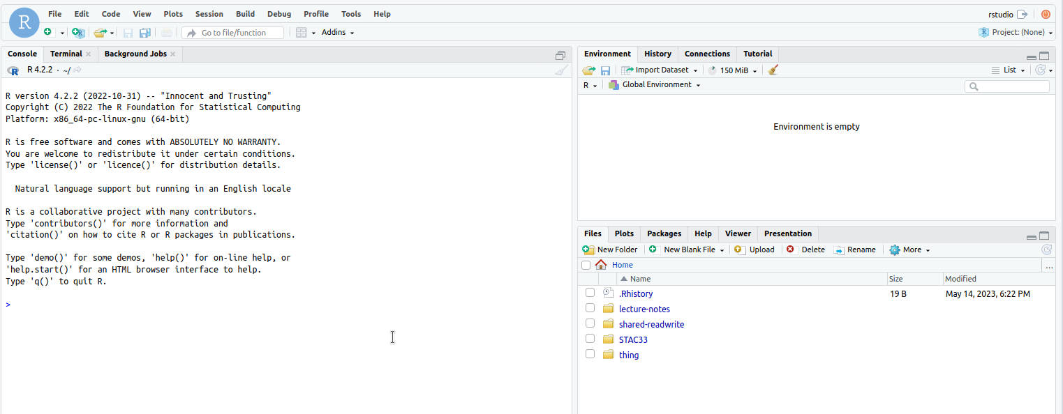Close the Terminal tab
1063x414 pixels.
pyautogui.click(x=89, y=54)
